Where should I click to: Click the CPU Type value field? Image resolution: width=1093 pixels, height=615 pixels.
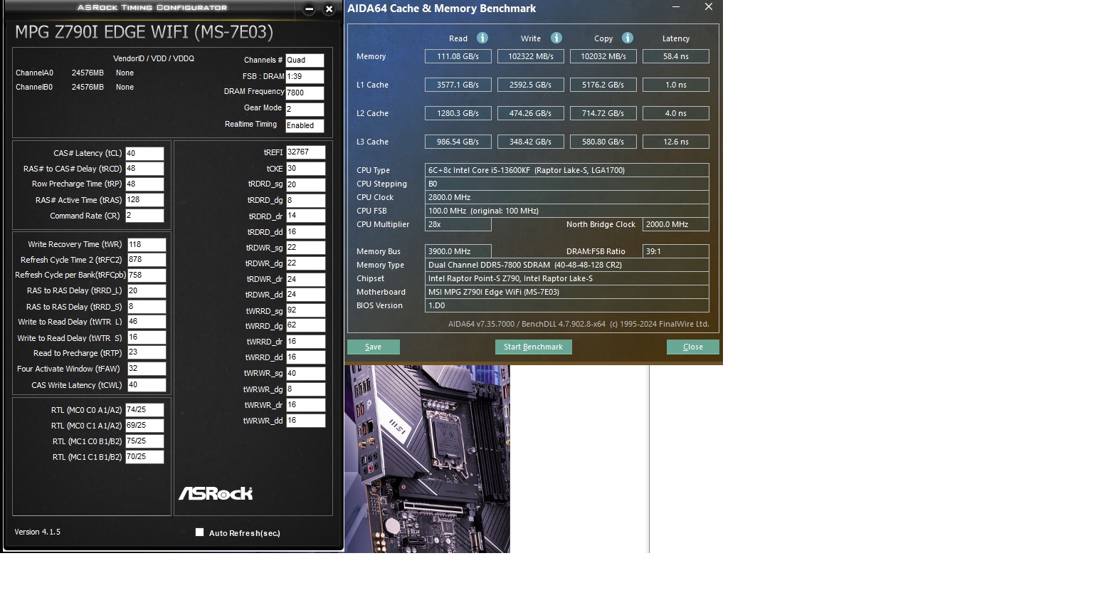(567, 170)
